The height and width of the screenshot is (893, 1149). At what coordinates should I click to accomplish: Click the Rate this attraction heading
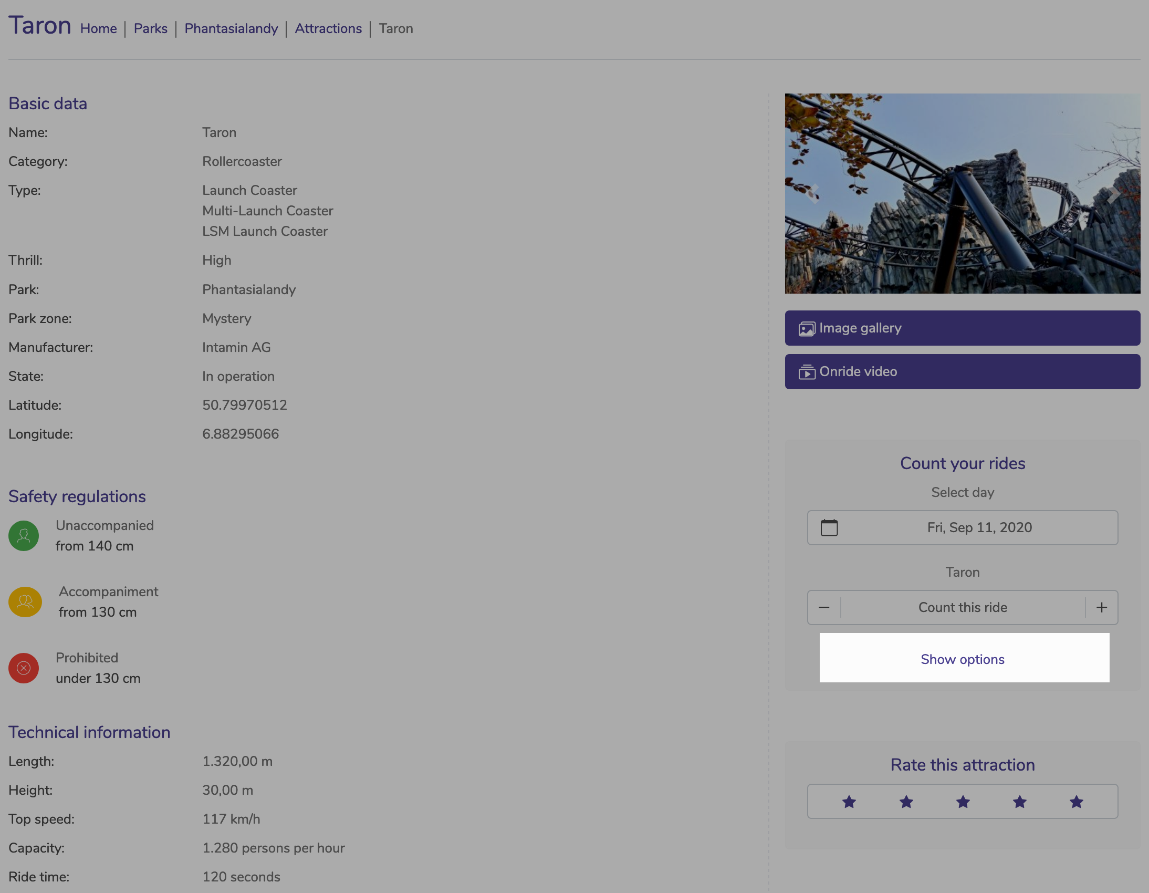click(962, 765)
